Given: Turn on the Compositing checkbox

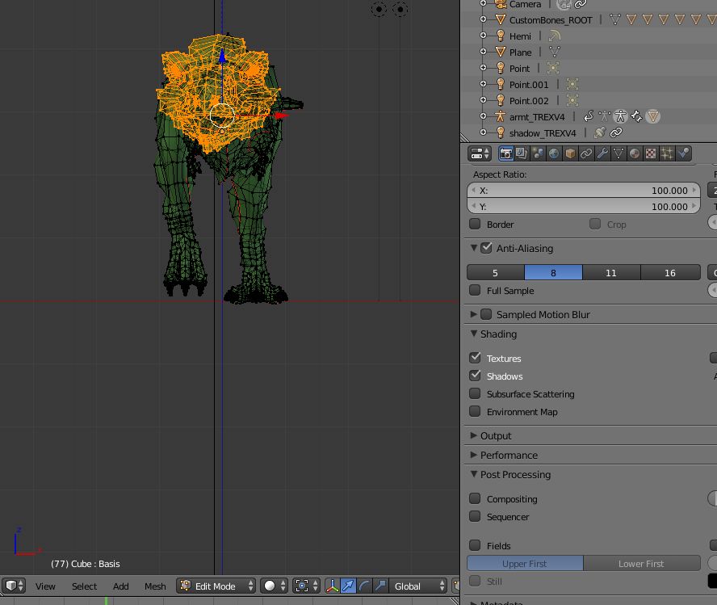Looking at the screenshot, I should [476, 498].
